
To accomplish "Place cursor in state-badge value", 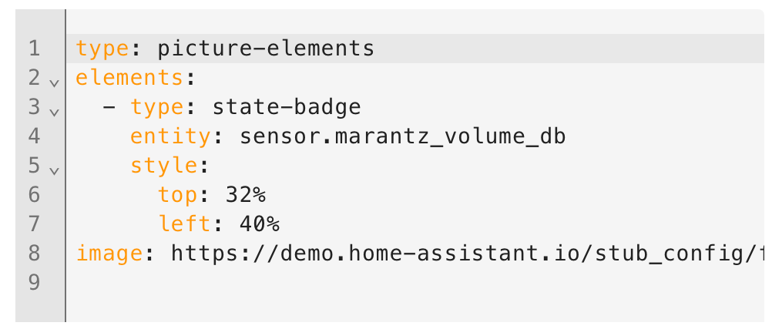I will click(287, 107).
